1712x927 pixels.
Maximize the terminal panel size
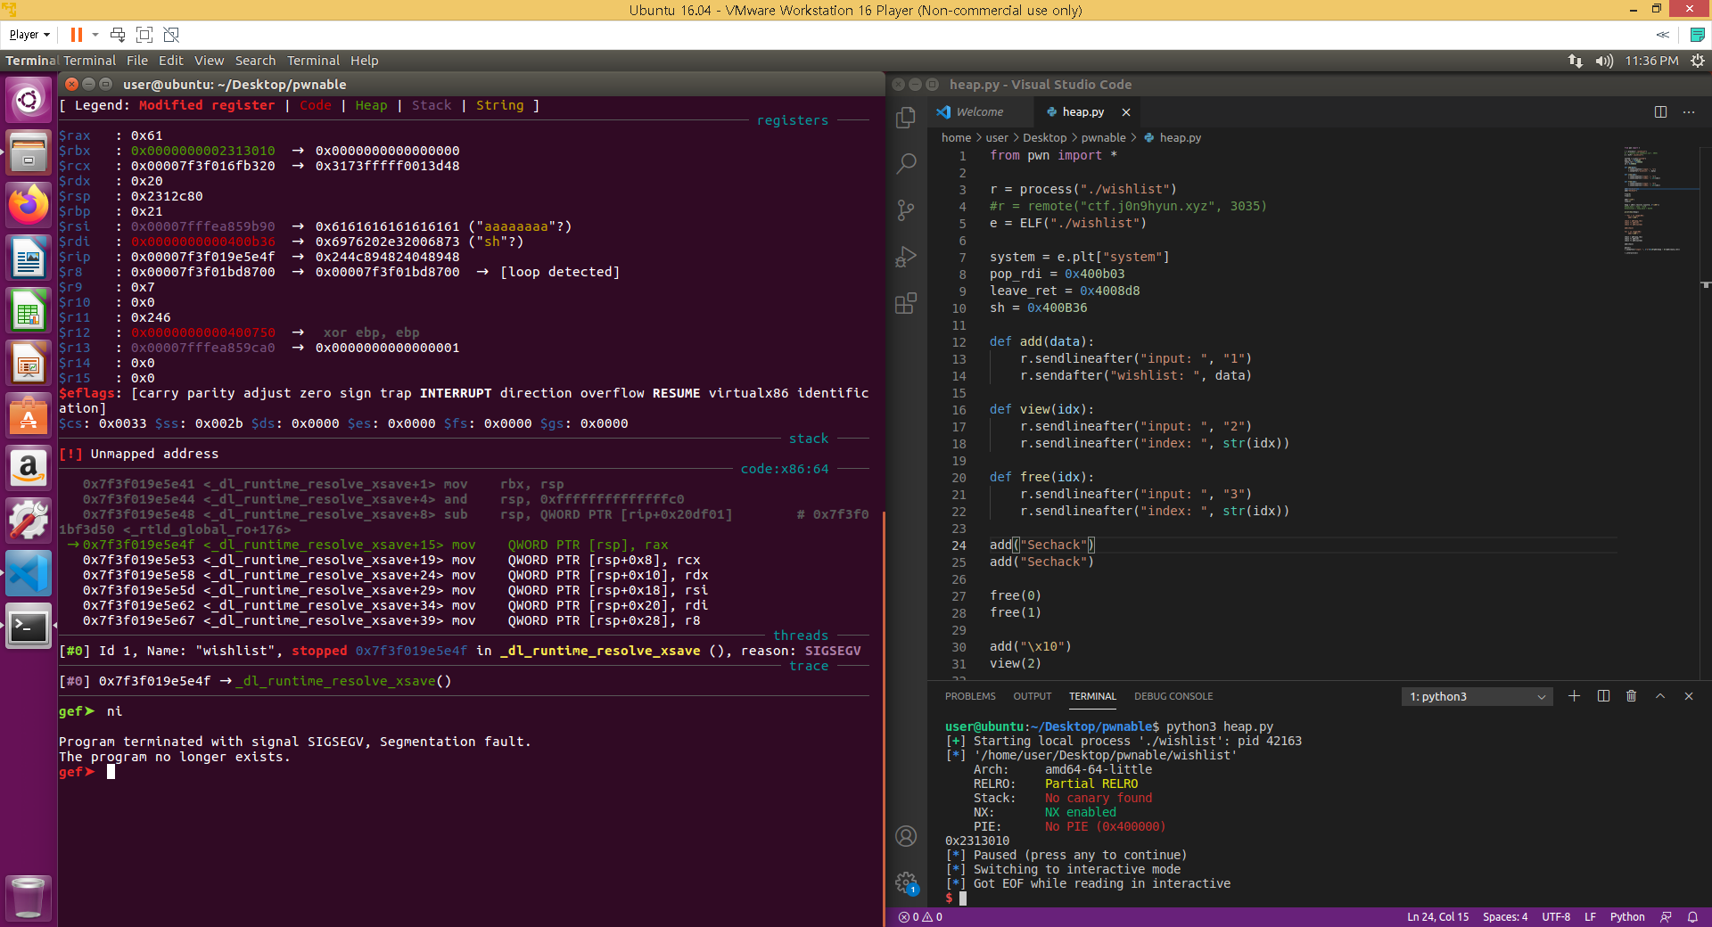1660,696
